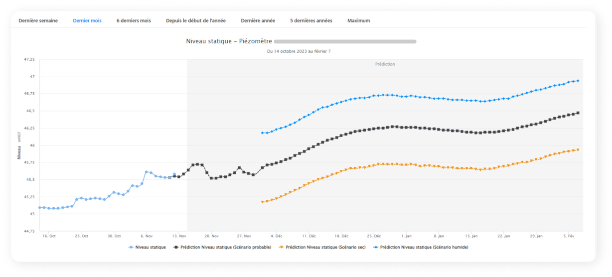Viewport: 612px width, 277px height.
Task: Click the y-axis value 46,75
Action: click(29, 94)
